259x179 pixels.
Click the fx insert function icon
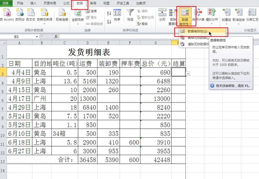(56, 36)
